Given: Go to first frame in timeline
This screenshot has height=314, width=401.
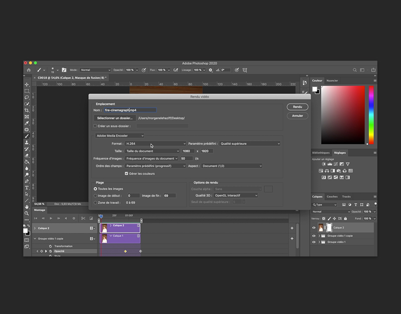Looking at the screenshot, I should [36, 218].
